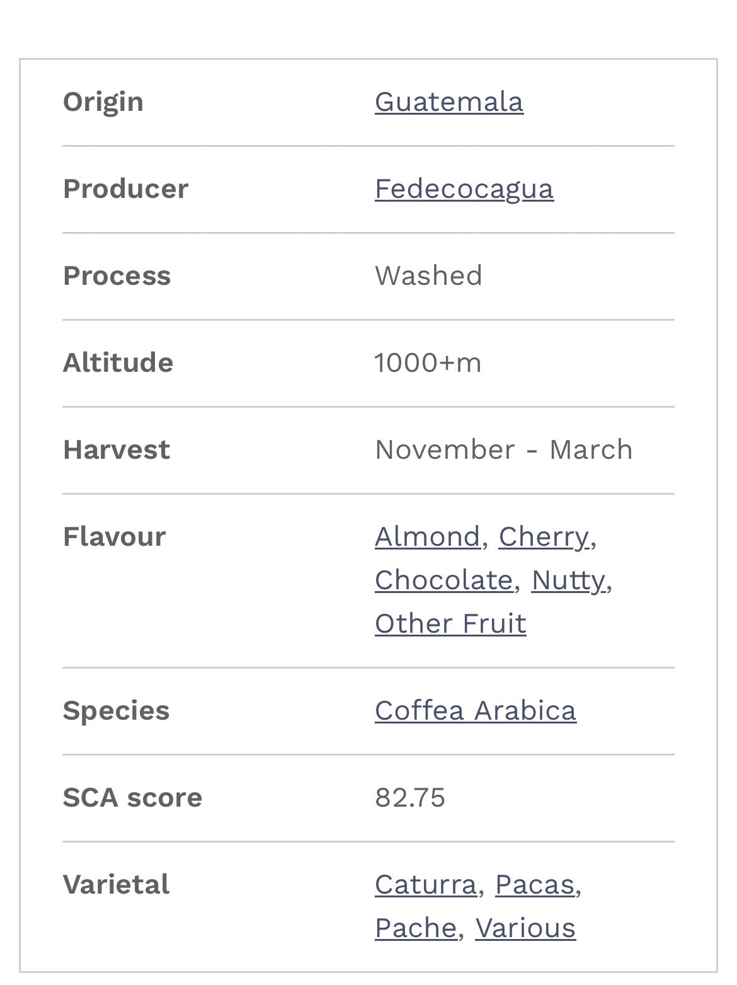Screen dimensions: 737x985
Task: Visit the Coffea Arabica species page
Action: 475,710
